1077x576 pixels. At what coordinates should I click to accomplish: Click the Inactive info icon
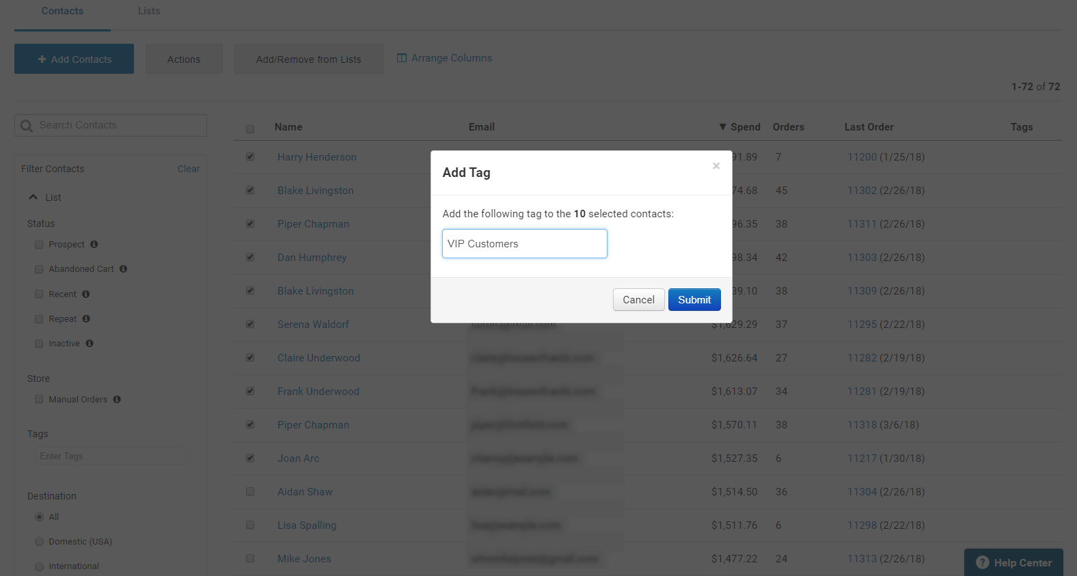(x=90, y=343)
